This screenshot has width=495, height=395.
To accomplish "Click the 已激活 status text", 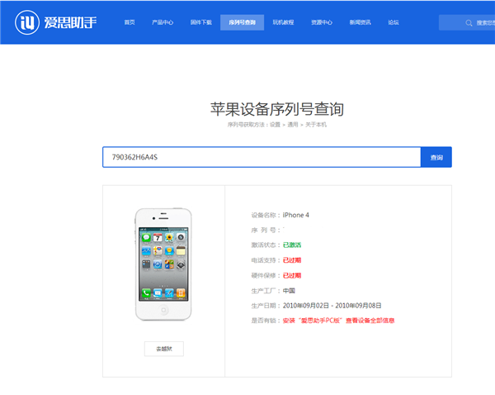I will tap(292, 245).
